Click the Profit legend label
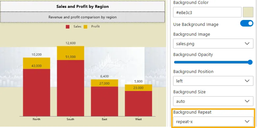Image resolution: width=257 pixels, height=128 pixels. pos(95,27)
